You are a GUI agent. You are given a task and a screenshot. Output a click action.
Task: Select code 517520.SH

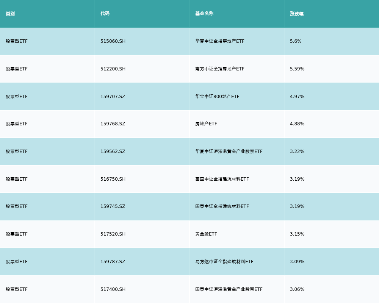tap(113, 234)
